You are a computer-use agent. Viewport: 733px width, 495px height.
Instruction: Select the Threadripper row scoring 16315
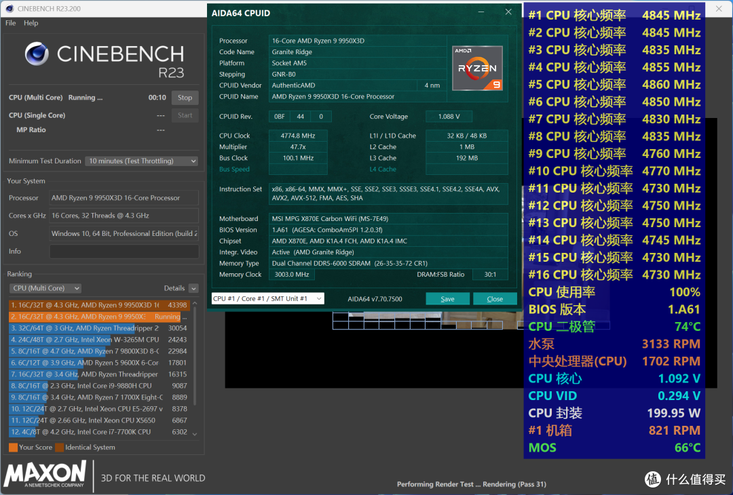click(99, 374)
